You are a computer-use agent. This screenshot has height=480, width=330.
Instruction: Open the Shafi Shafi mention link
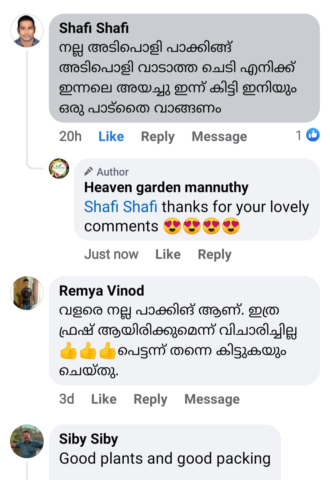[x=120, y=207]
